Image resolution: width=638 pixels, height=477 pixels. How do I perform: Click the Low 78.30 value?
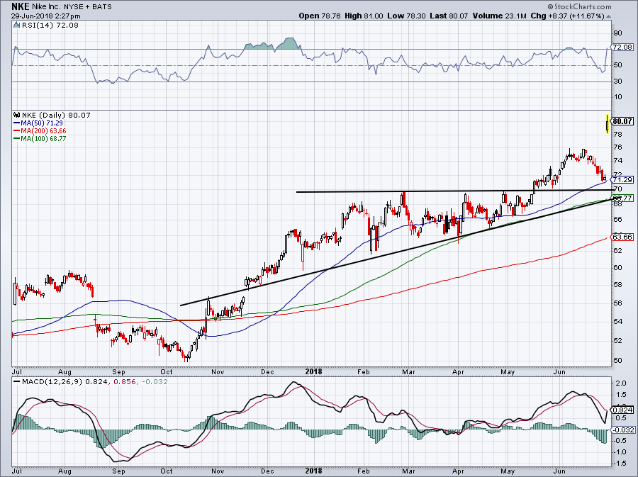tap(406, 16)
